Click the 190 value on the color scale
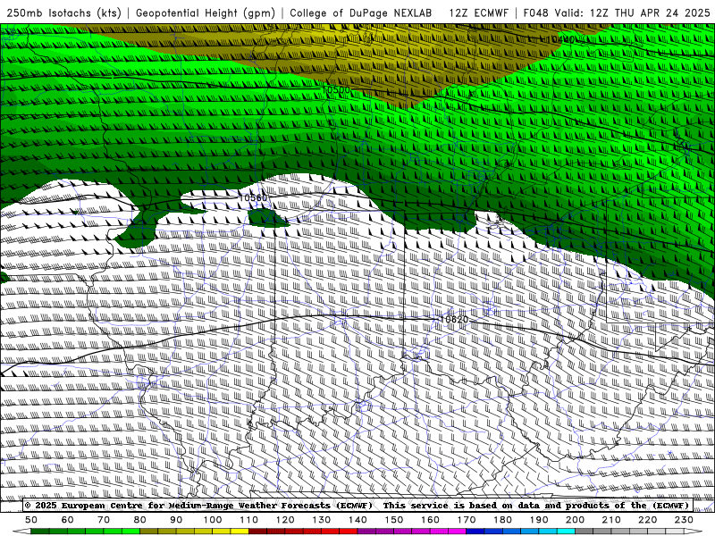The width and height of the screenshot is (715, 536). pyautogui.click(x=539, y=520)
